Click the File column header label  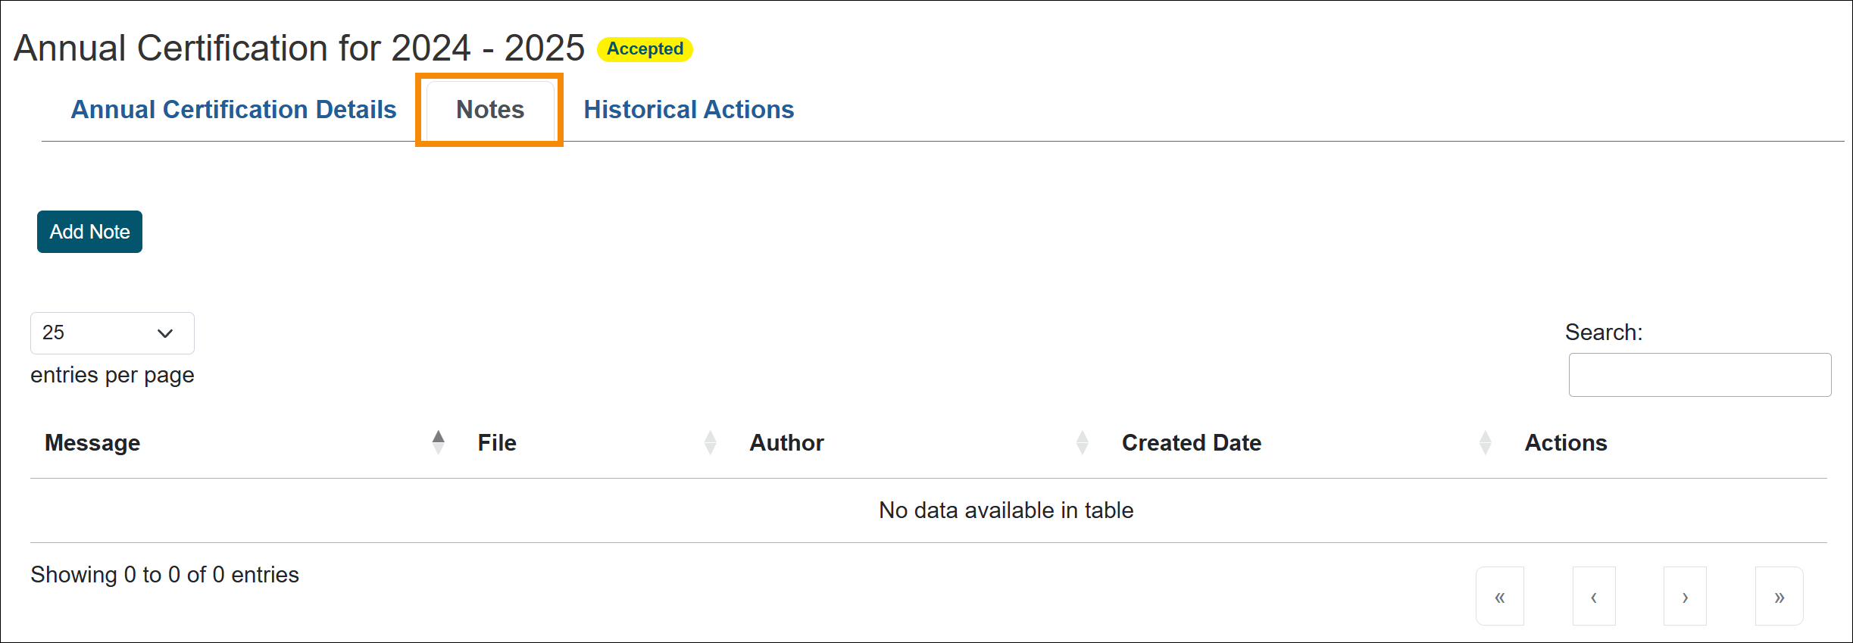point(497,443)
